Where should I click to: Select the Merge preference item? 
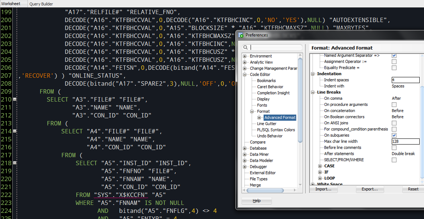point(255,185)
